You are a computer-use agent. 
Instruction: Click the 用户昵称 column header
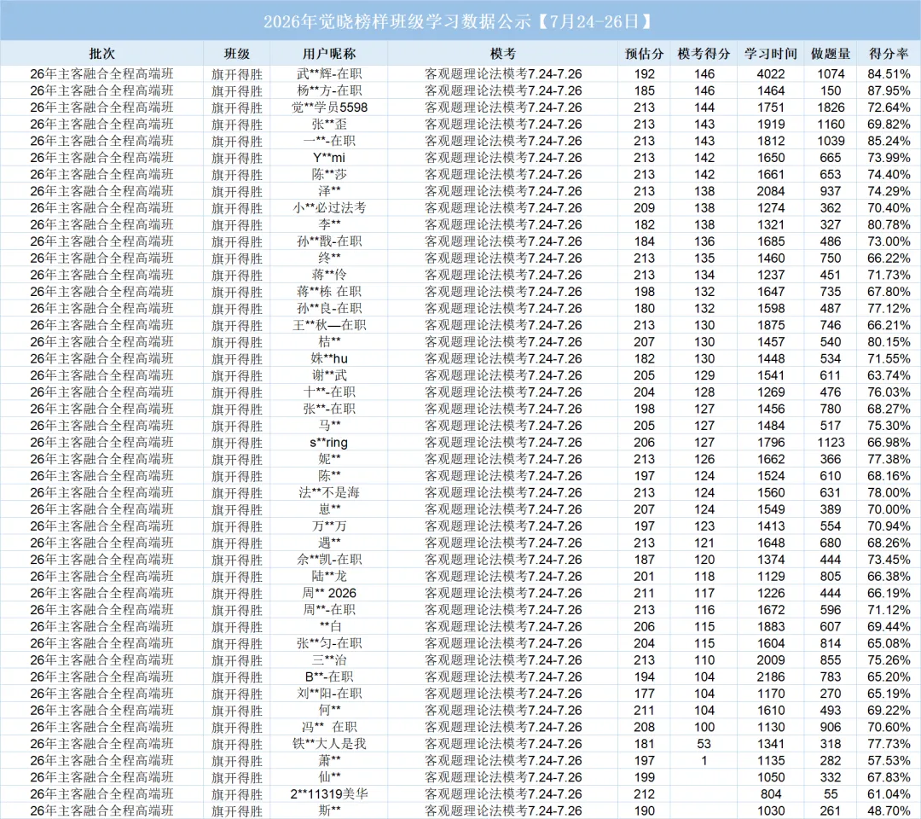(329, 54)
